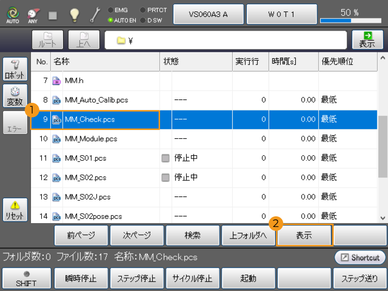Screen dimensions: 388x291
Task: Toggle the status checkbox for MM_S01.pcs
Action: point(166,158)
